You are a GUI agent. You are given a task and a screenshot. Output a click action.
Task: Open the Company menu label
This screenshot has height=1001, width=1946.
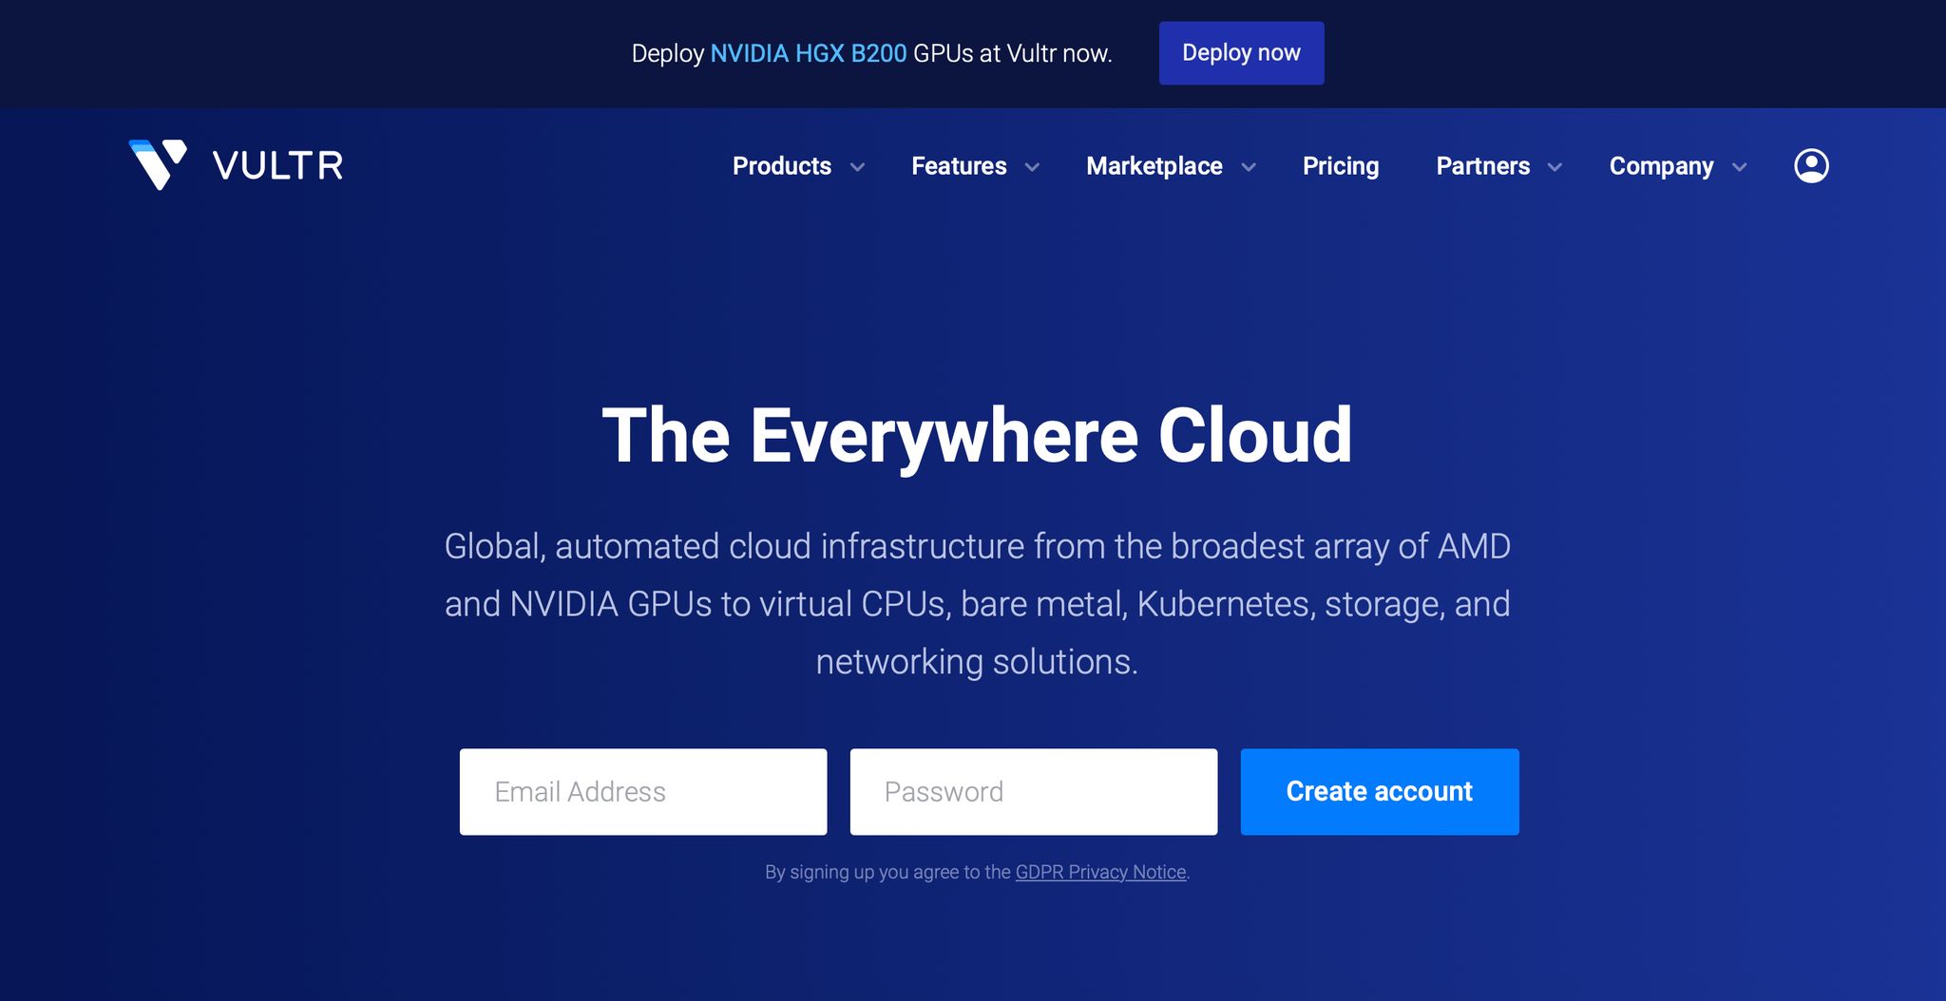point(1661,166)
